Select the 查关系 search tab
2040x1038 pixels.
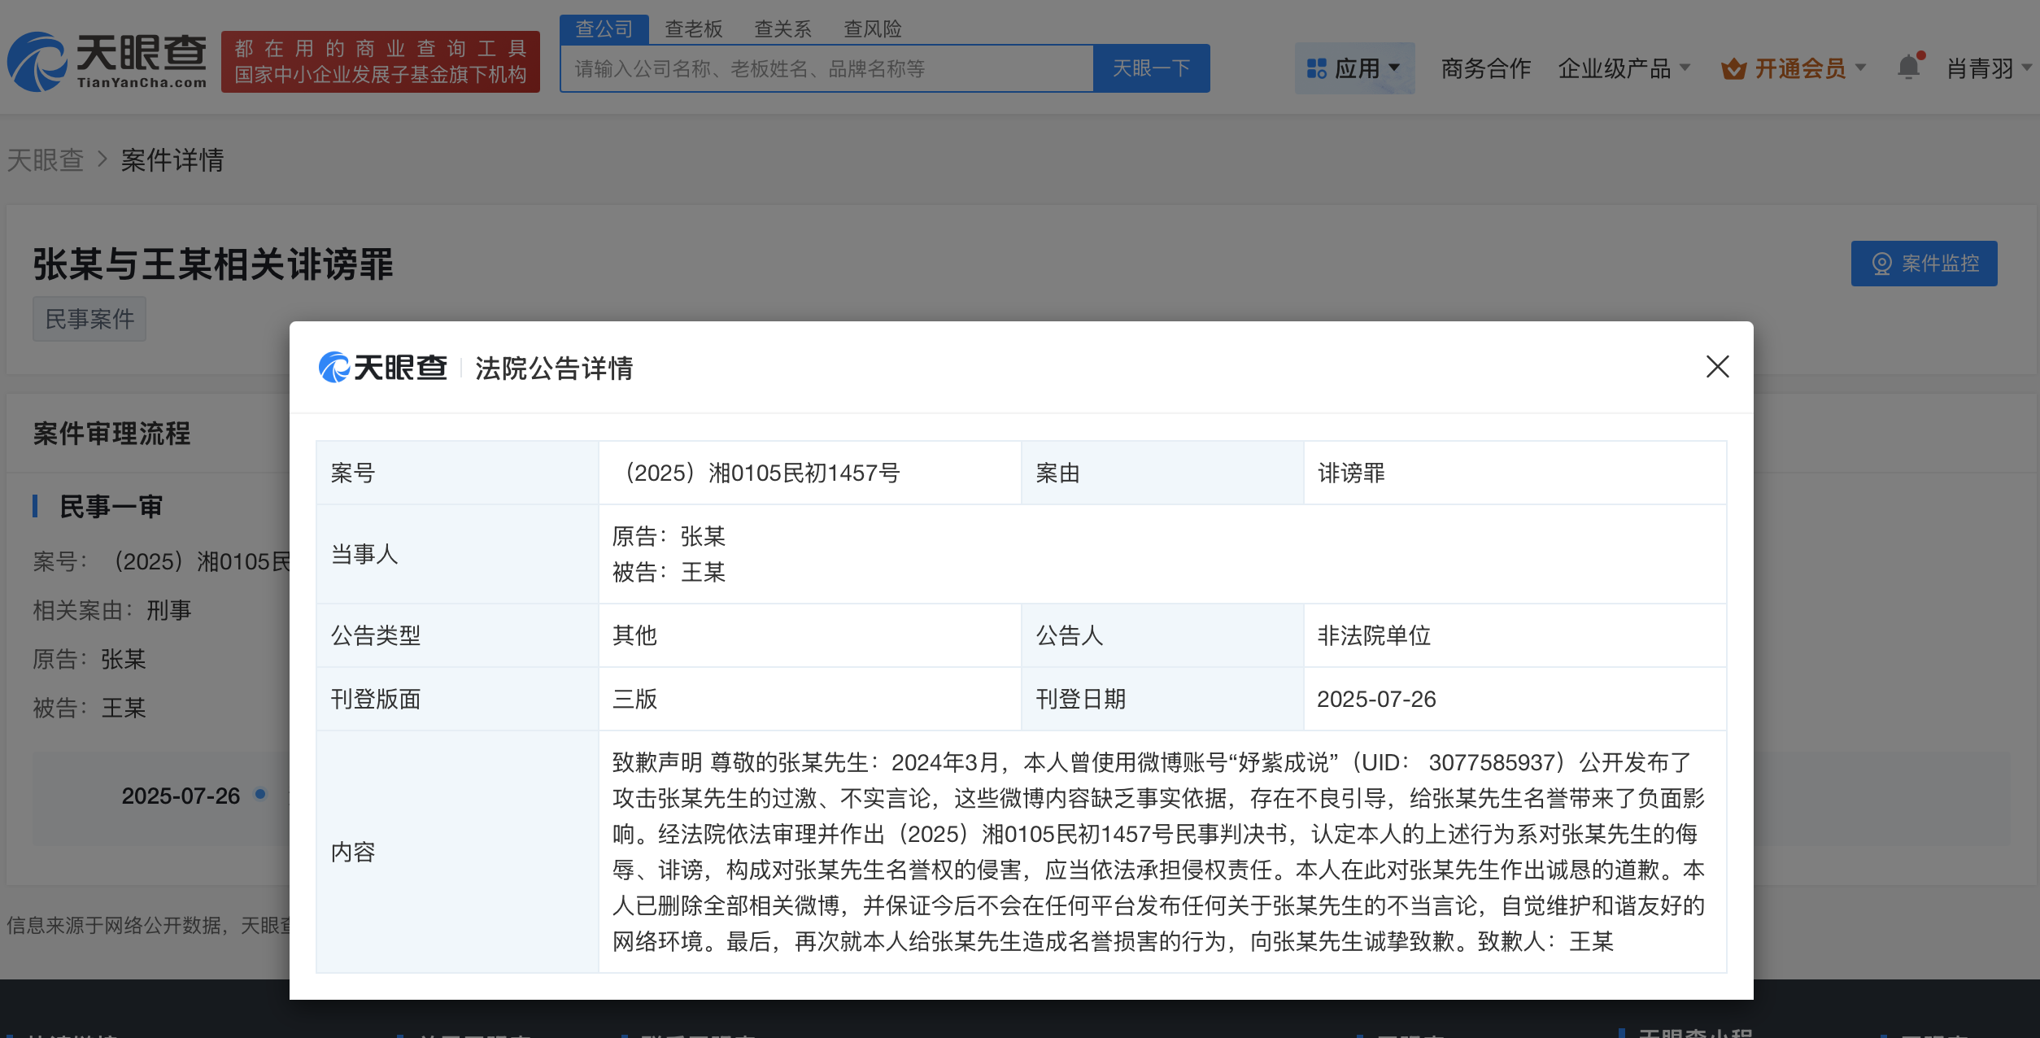pos(783,29)
